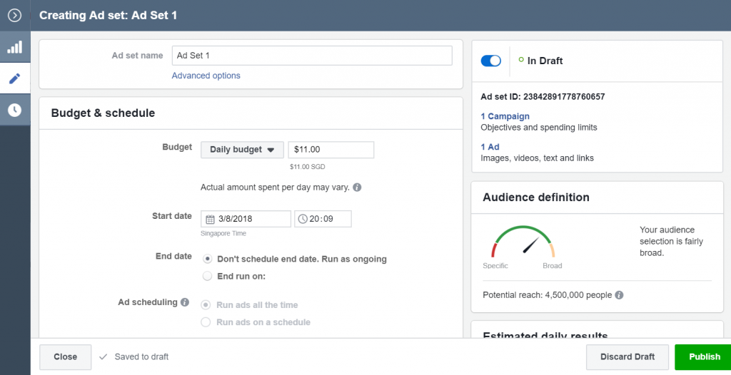The width and height of the screenshot is (731, 375).
Task: Click the Ad set ID number text
Action: (x=564, y=97)
